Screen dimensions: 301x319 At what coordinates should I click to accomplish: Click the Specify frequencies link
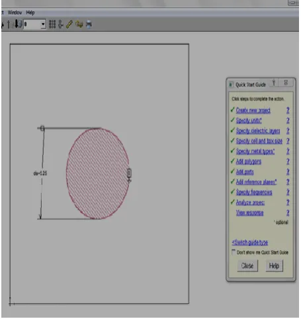(x=254, y=192)
